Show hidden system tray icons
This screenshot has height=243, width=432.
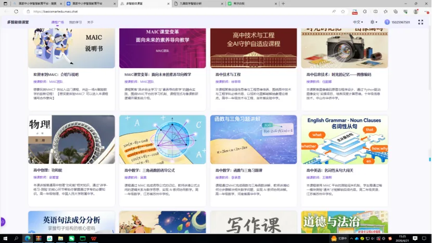pos(351,239)
